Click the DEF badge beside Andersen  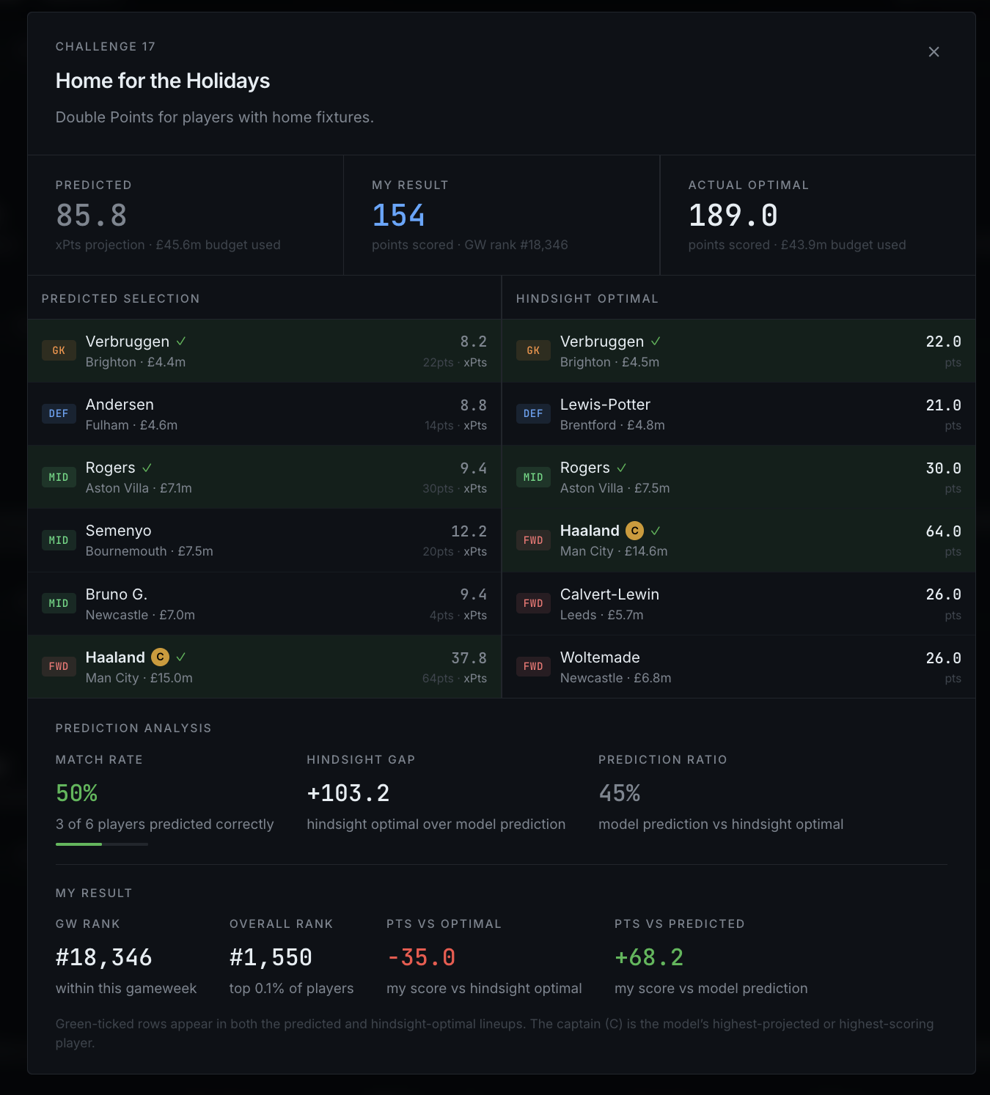click(x=59, y=414)
